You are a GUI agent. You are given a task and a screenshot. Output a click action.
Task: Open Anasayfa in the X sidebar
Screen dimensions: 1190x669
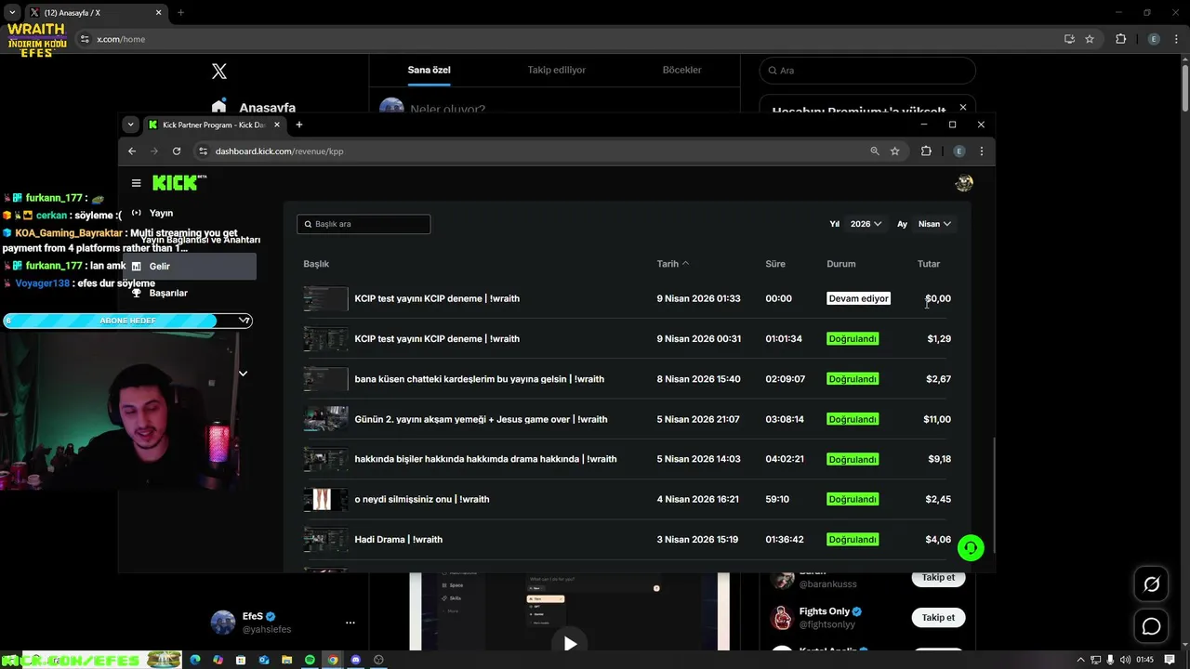pyautogui.click(x=254, y=108)
